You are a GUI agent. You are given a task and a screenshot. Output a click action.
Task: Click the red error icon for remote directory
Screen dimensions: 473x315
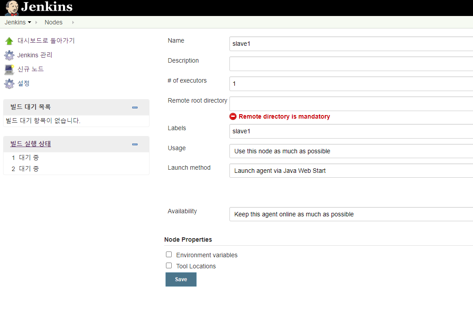coord(233,116)
